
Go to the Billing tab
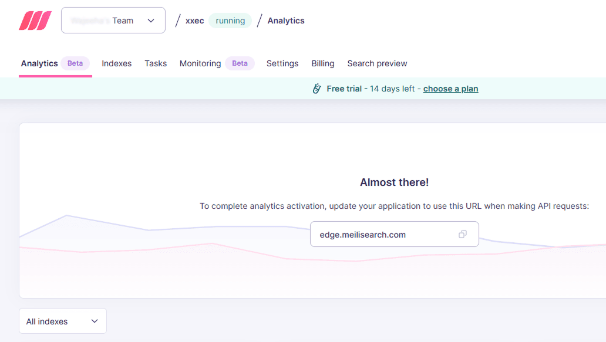(322, 63)
